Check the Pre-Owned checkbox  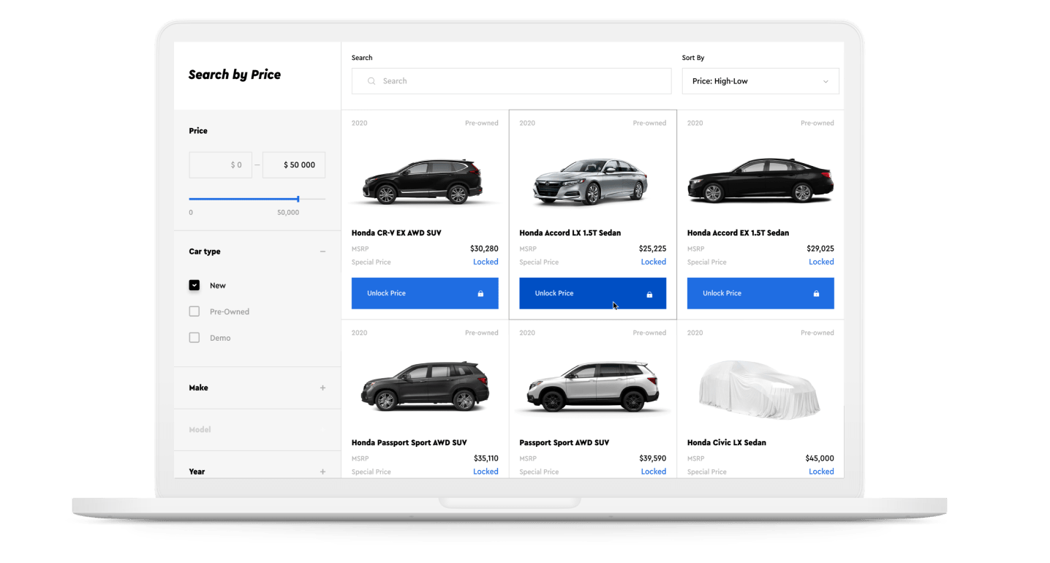point(194,311)
